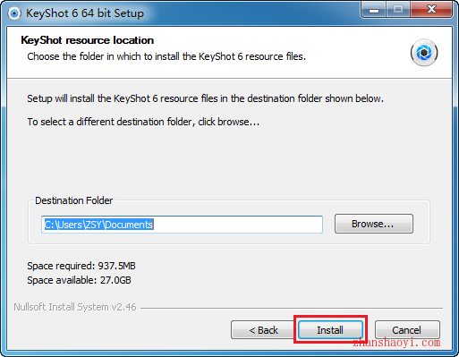
Task: Click the "Space required: 937.5MB" text
Action: [x=81, y=266]
